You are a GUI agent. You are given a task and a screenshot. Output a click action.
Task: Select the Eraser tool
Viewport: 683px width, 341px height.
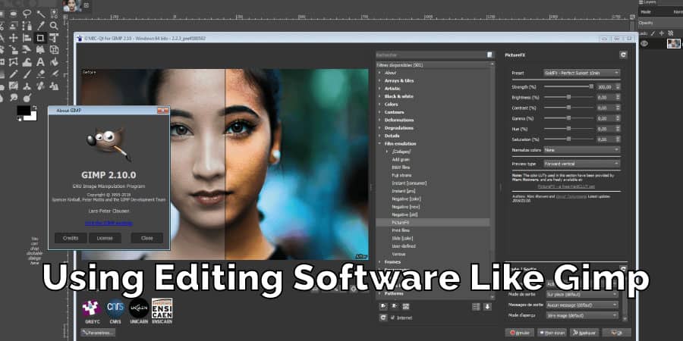(40, 74)
